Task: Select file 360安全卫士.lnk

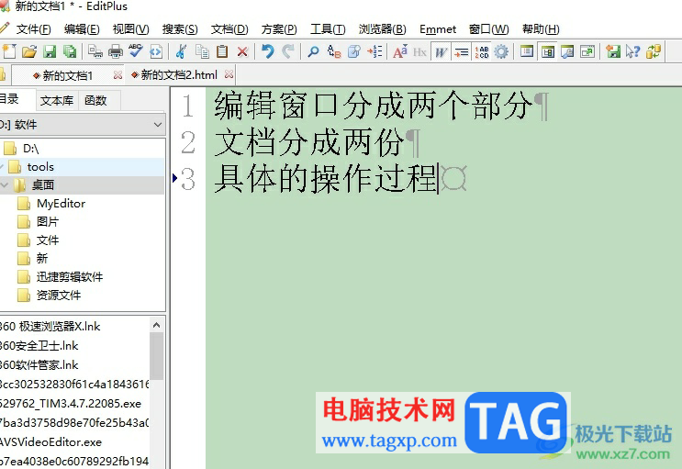Action: pyautogui.click(x=39, y=346)
